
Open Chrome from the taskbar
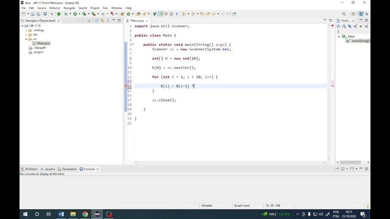[85, 214]
